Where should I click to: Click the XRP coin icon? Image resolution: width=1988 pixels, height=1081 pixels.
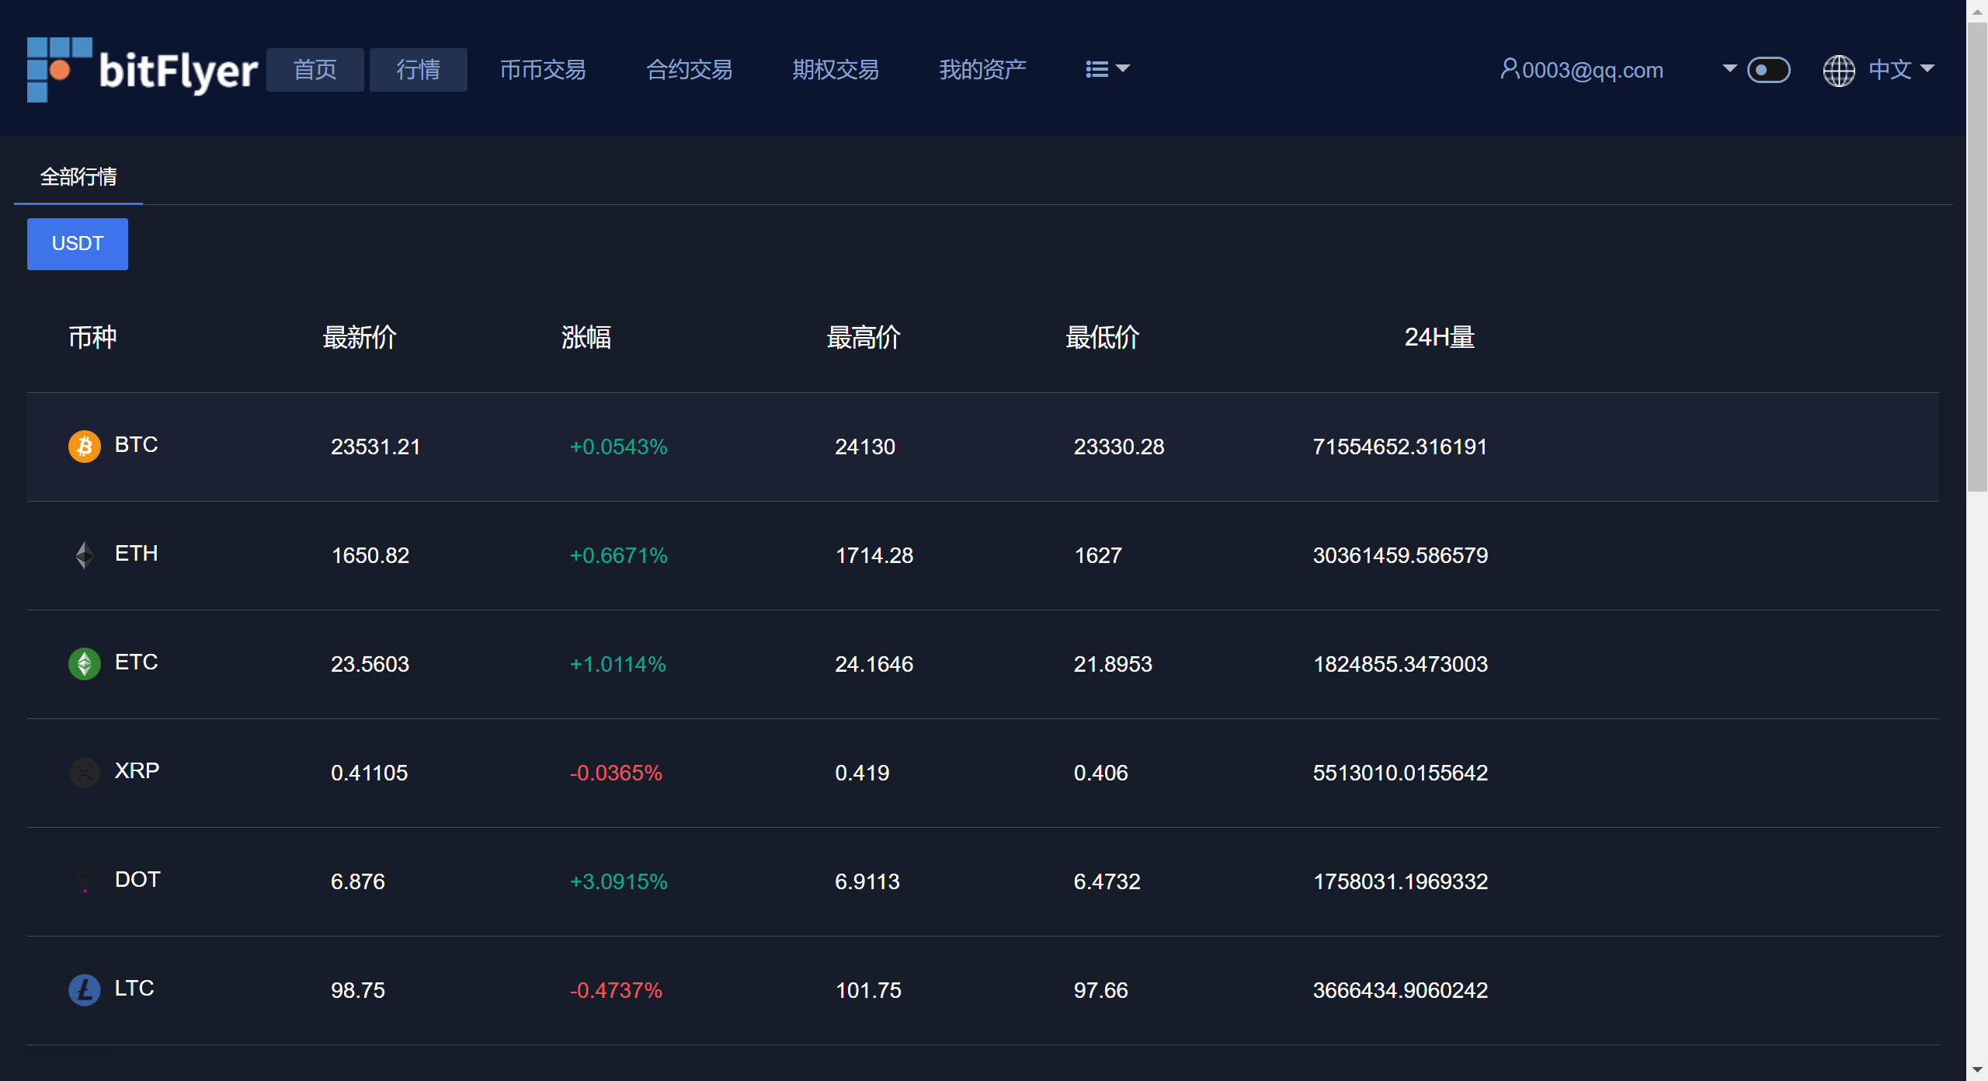[x=85, y=773]
